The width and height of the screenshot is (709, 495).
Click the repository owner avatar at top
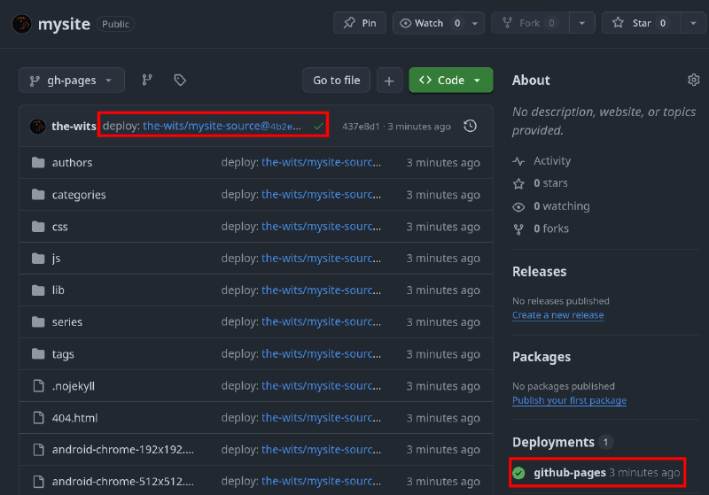(x=22, y=24)
